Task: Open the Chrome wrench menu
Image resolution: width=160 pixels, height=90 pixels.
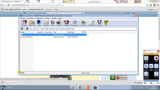Action: pyautogui.click(x=158, y=5)
